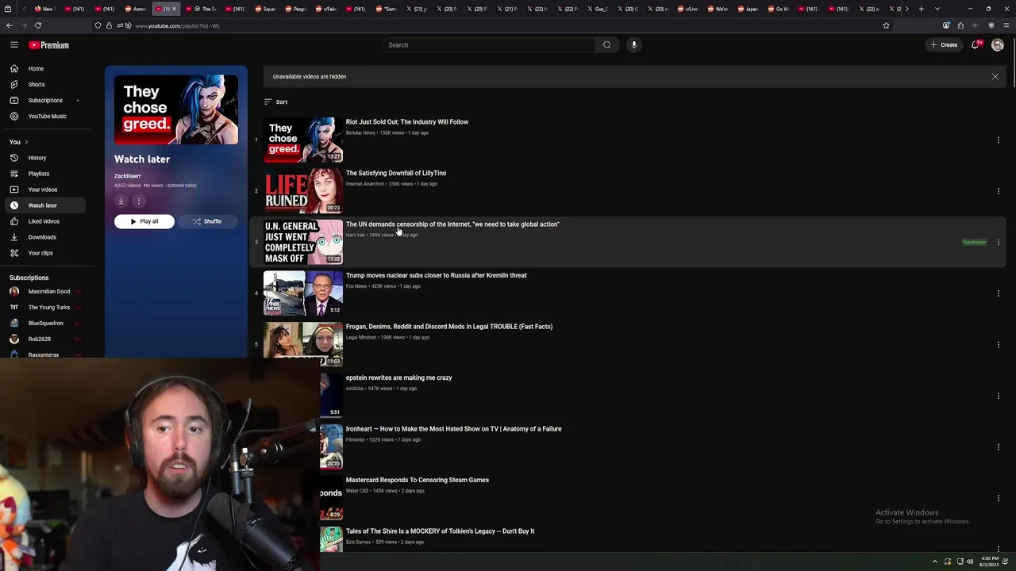Select Watch later in sidebar
This screenshot has width=1016, height=571.
point(44,205)
